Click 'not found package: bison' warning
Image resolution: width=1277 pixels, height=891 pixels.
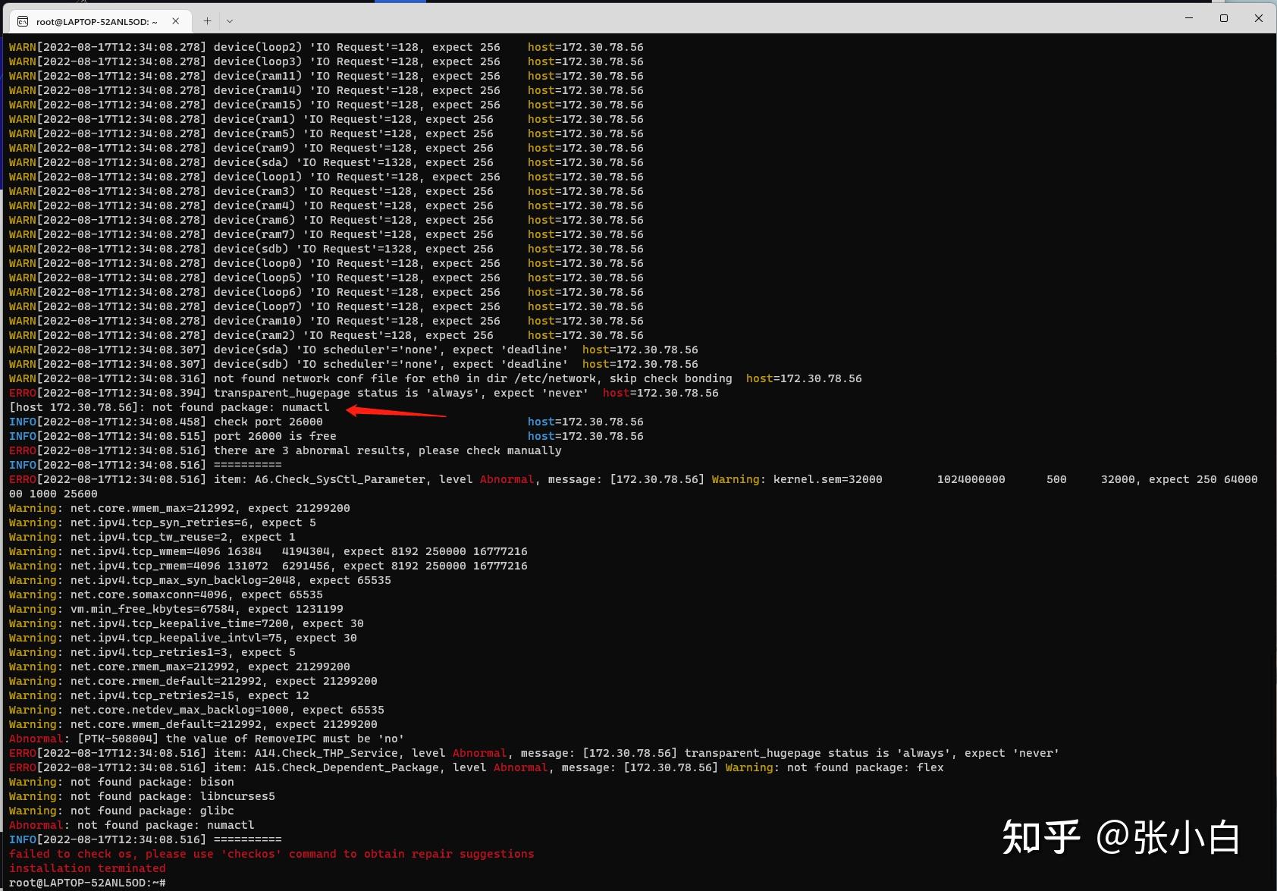tap(121, 782)
